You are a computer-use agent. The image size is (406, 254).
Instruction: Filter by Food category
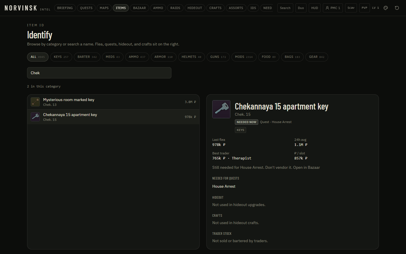click(x=269, y=57)
